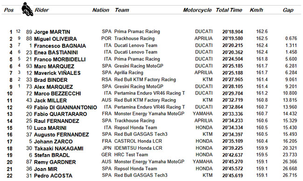303x181 pixels.
Task: Select rider name Jorge MARTIN
Action: coord(52,32)
